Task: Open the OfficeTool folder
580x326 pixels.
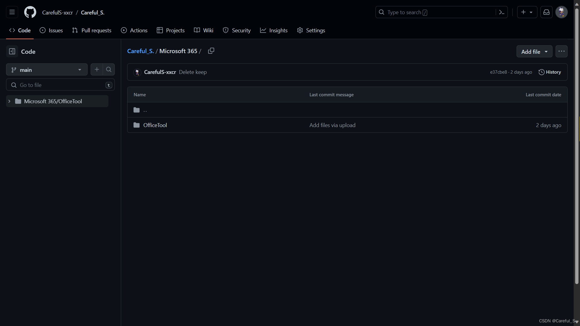Action: pyautogui.click(x=155, y=125)
